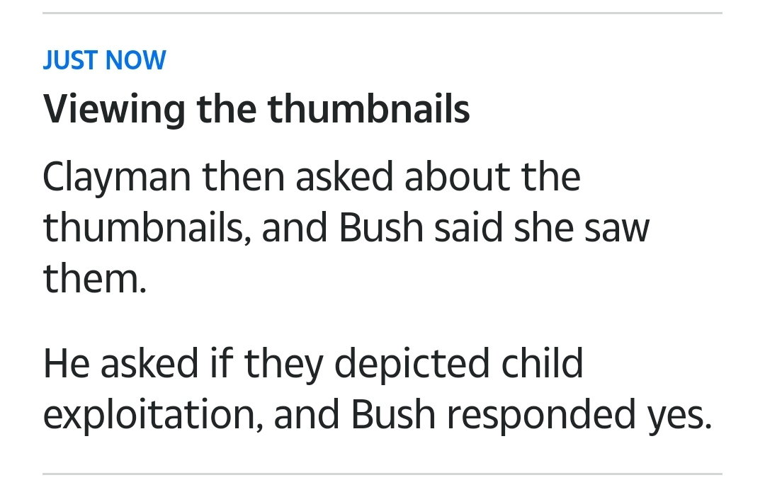Click the first paragraph starting 'Clayman then asked'
This screenshot has width=765, height=480.
tap(346, 227)
